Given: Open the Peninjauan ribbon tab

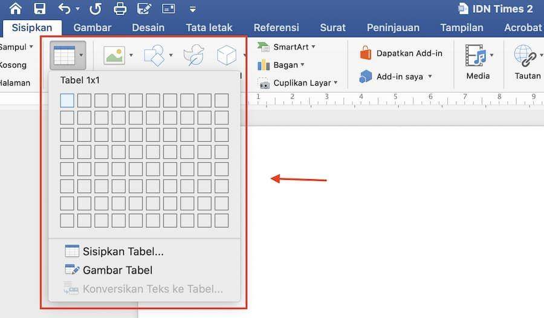Looking at the screenshot, I should [393, 27].
